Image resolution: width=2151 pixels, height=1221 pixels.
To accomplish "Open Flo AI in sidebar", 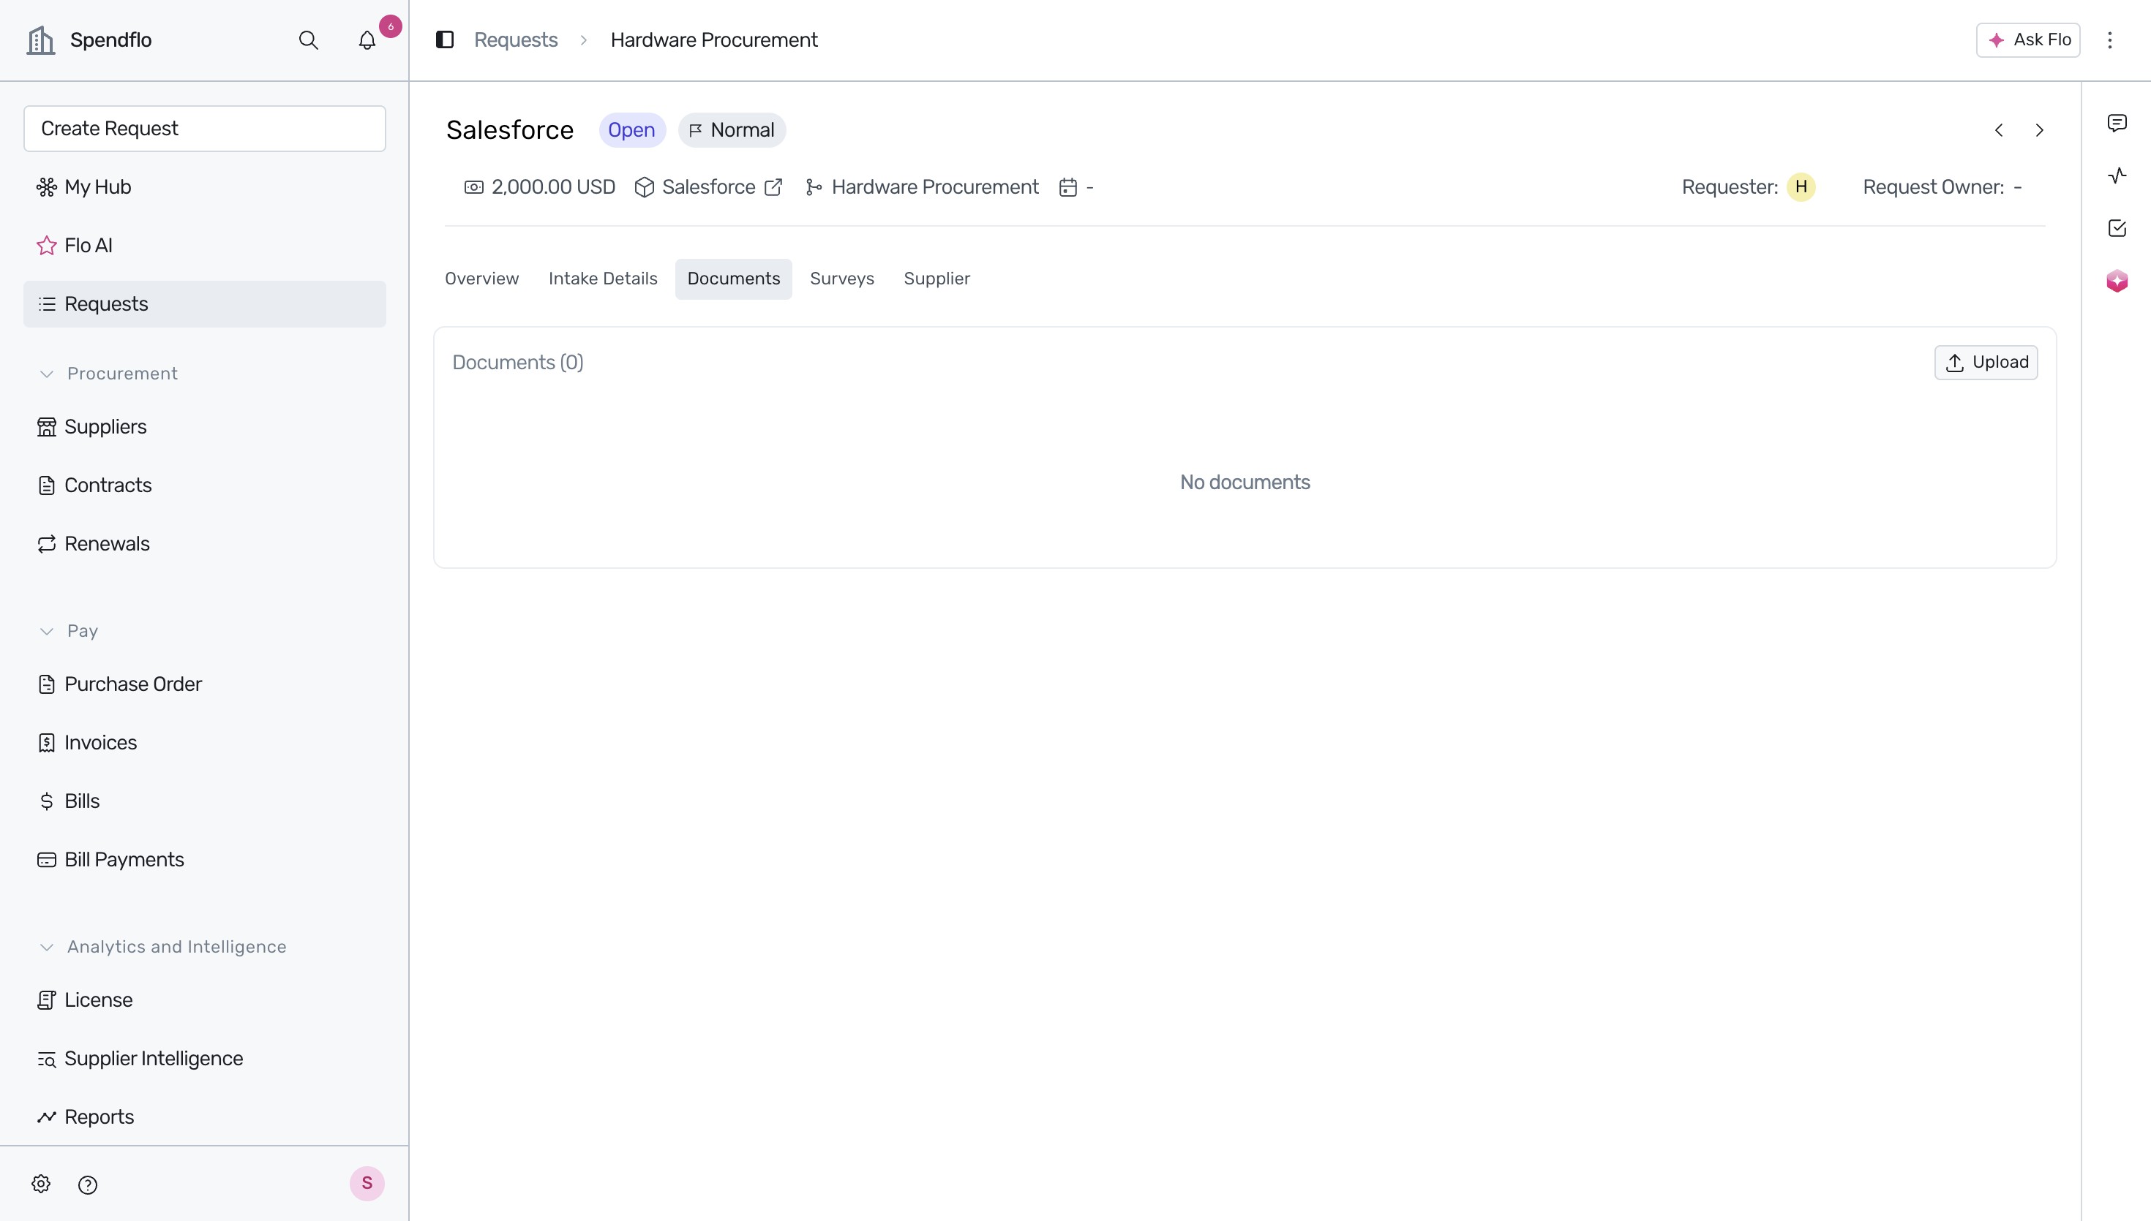I will pos(205,246).
